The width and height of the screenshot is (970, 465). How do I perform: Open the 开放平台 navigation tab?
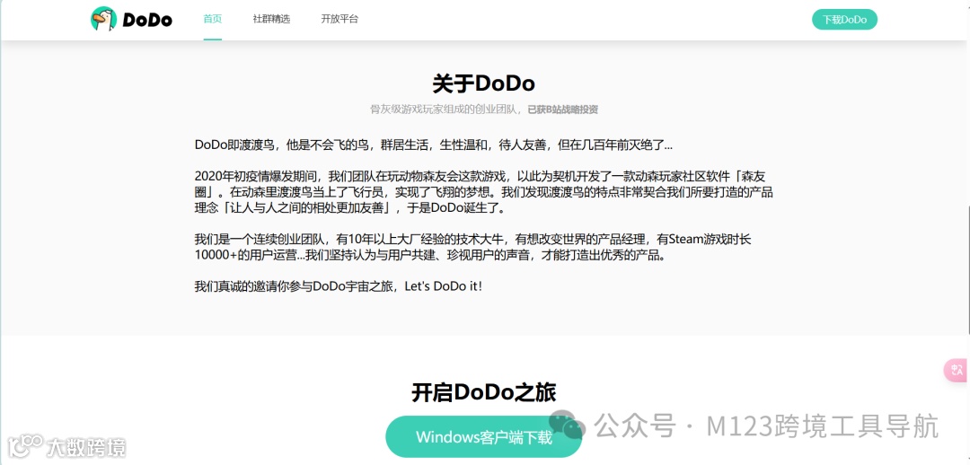coord(339,19)
